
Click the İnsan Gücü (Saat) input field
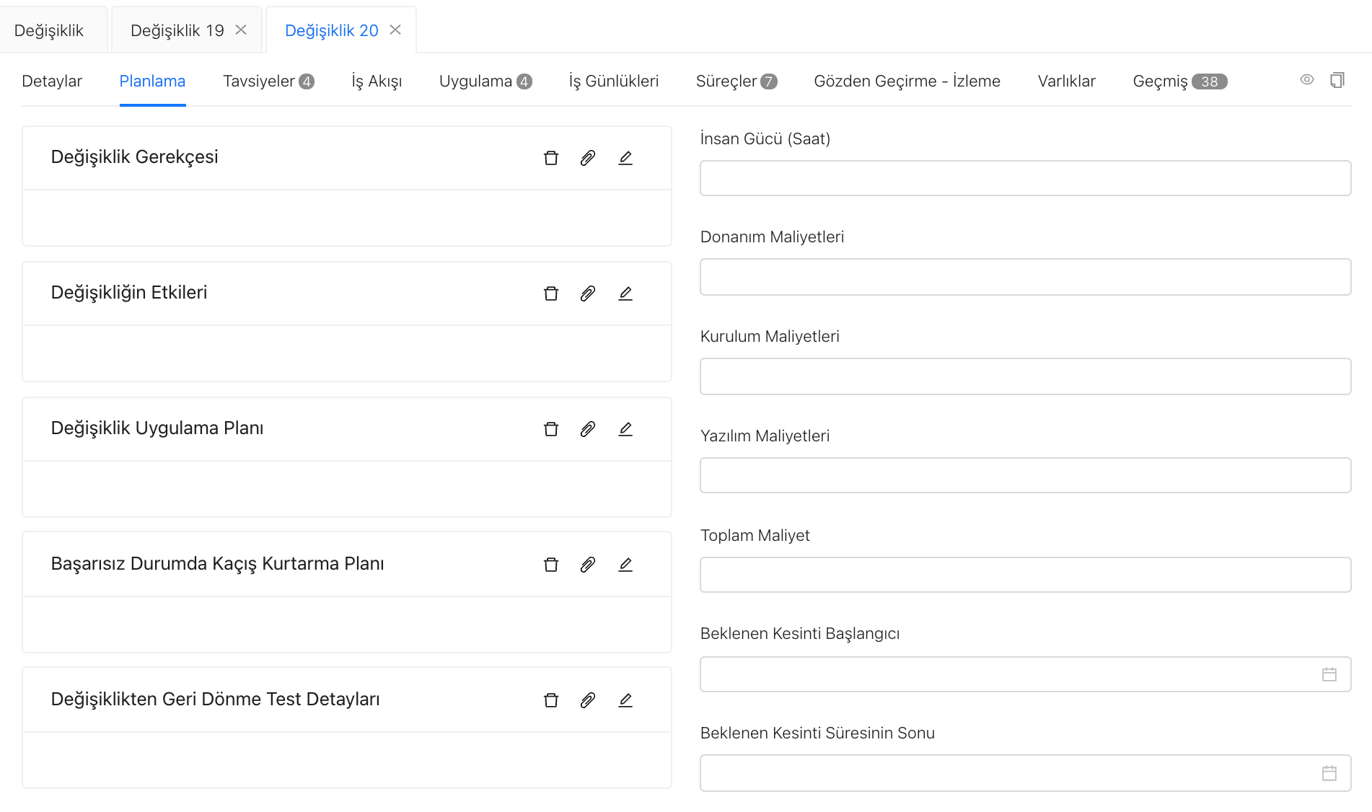point(1024,178)
